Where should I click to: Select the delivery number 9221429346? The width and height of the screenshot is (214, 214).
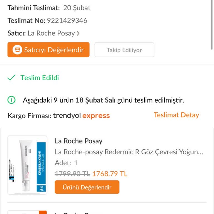point(67,21)
